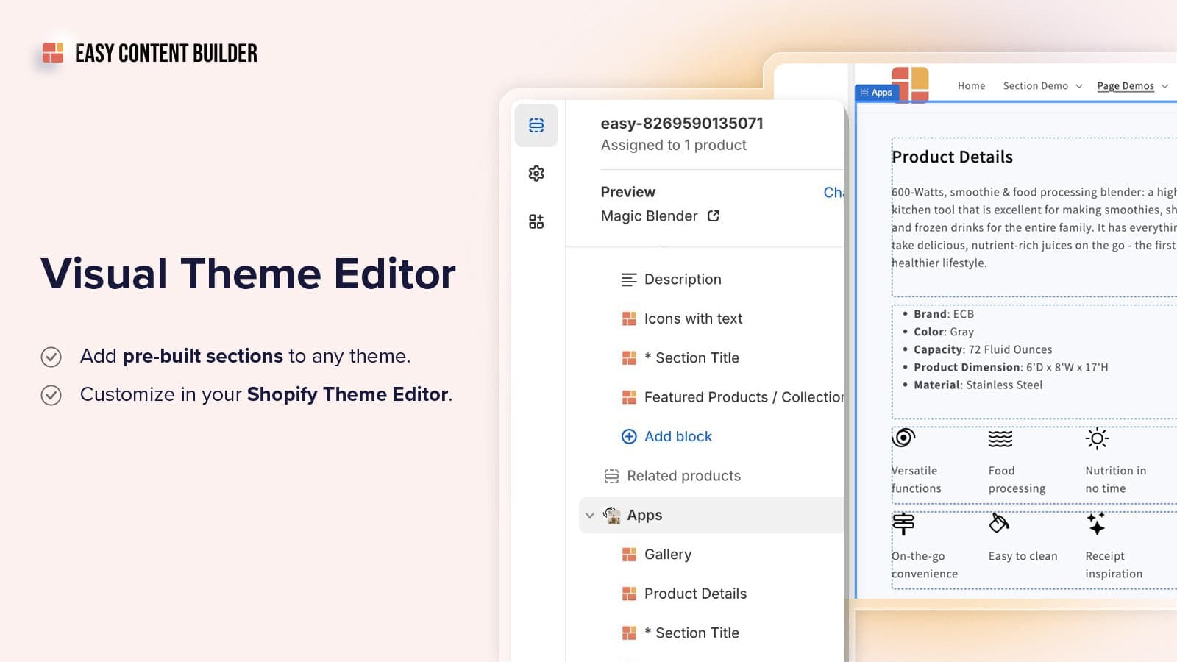The image size is (1177, 662).
Task: Click the blue Apps badge in the preview
Action: click(878, 92)
